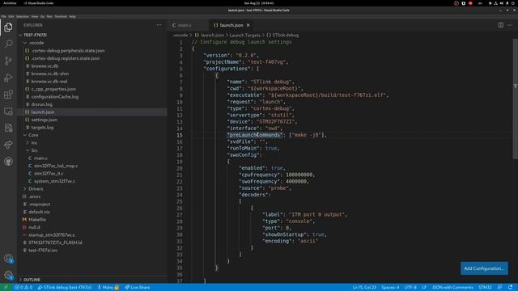This screenshot has width=518, height=291.
Task: Open the Accounts icon in activity bar
Action: pos(8,258)
